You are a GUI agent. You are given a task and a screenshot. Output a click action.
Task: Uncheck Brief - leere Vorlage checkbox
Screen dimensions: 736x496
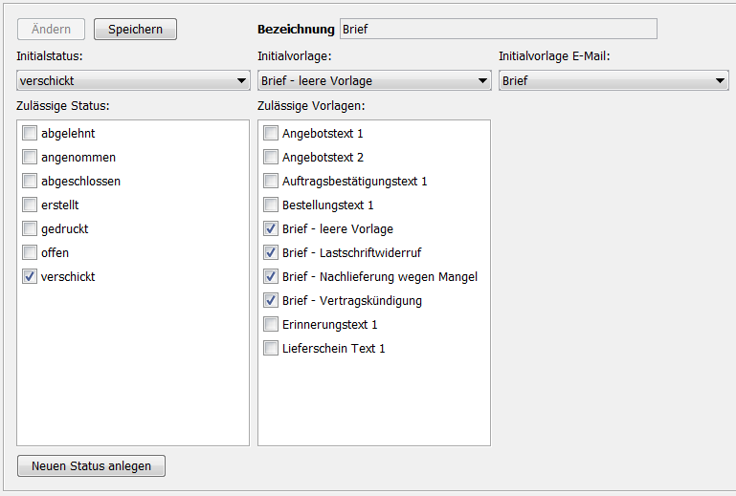[272, 229]
